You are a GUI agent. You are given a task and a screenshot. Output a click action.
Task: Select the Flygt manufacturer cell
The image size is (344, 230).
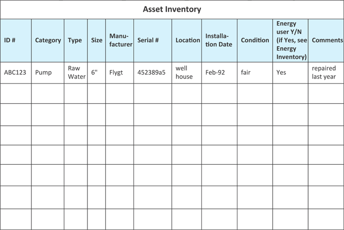click(x=119, y=73)
